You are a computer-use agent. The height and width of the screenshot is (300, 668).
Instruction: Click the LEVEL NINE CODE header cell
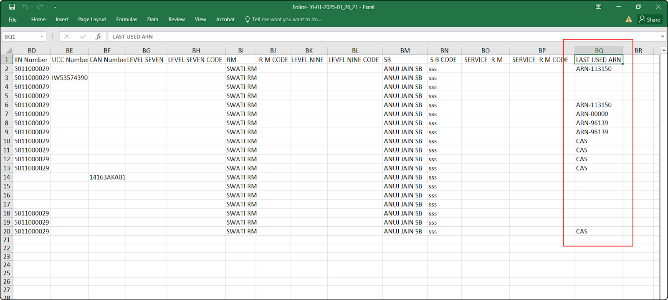pyautogui.click(x=355, y=60)
